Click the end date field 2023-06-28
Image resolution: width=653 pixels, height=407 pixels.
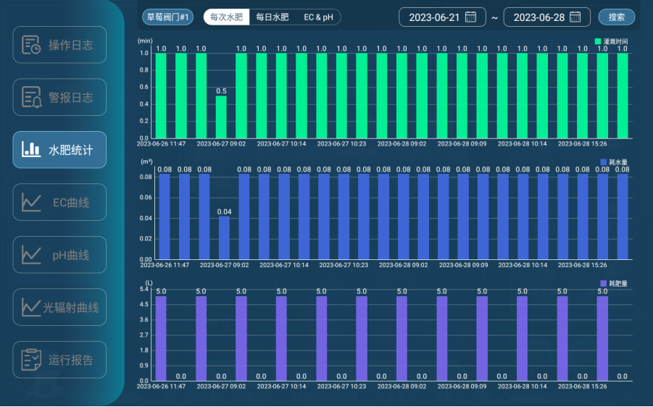[x=538, y=17]
